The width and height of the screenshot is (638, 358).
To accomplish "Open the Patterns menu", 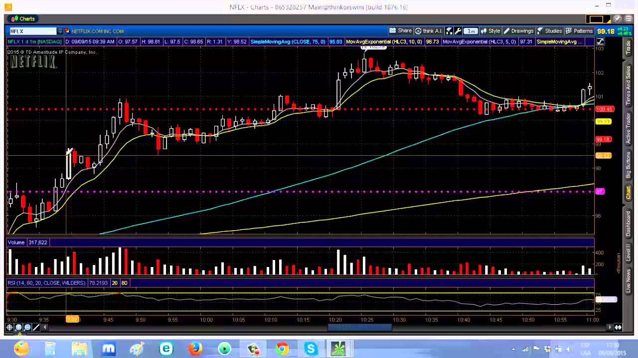I will pyautogui.click(x=579, y=31).
